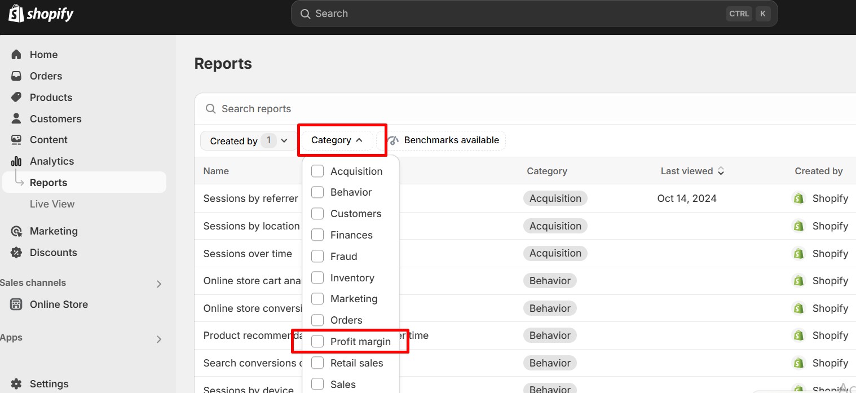Viewport: 856px width, 393px height.
Task: Open Customers using the person icon
Action: 16,118
